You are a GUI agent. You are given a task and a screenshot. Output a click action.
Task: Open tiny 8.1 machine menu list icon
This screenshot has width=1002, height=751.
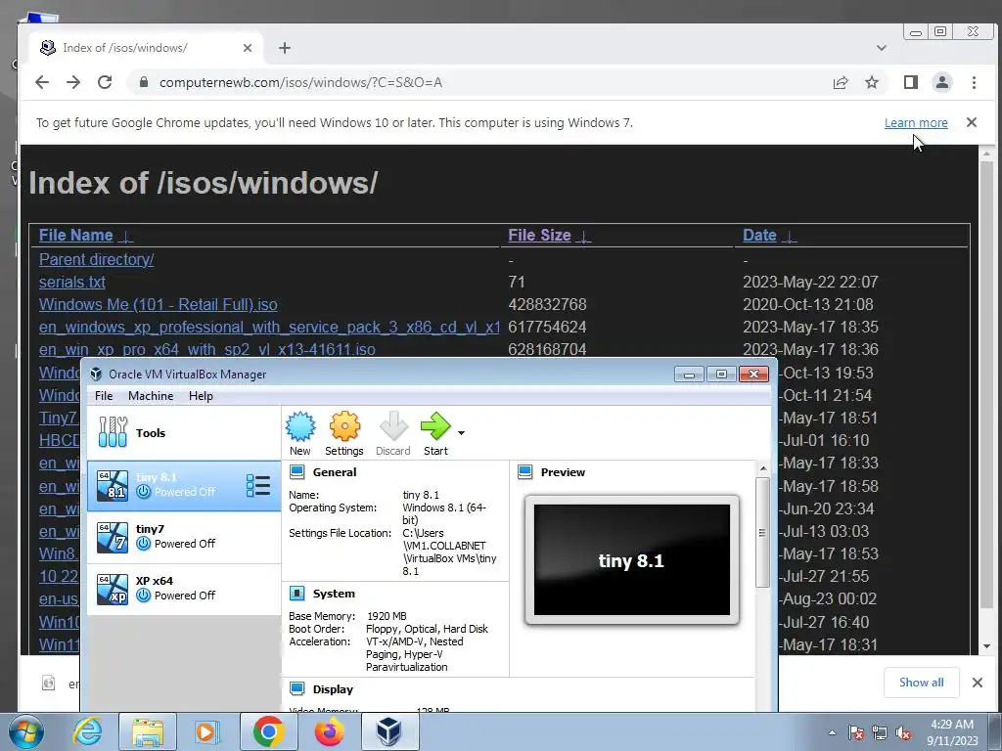click(258, 485)
